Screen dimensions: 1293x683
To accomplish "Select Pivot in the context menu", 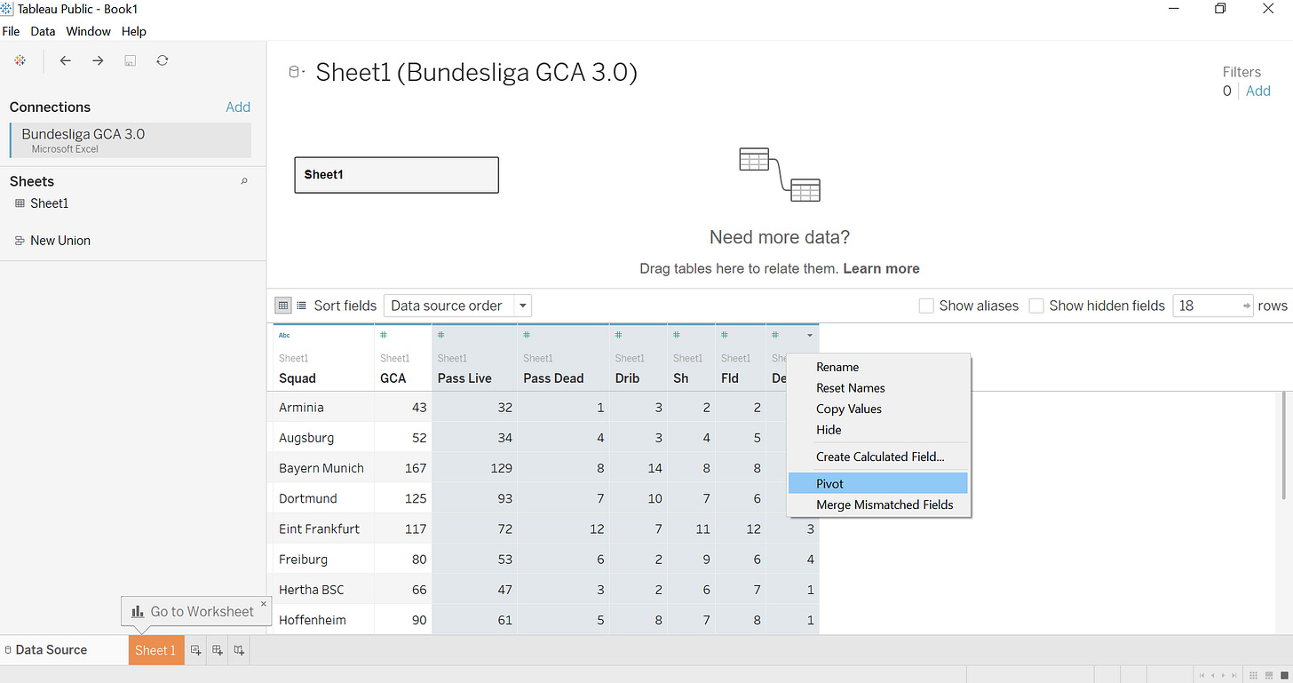I will click(878, 484).
